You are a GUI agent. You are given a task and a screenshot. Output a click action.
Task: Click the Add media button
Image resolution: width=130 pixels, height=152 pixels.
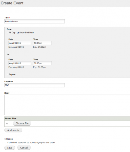[13, 130]
